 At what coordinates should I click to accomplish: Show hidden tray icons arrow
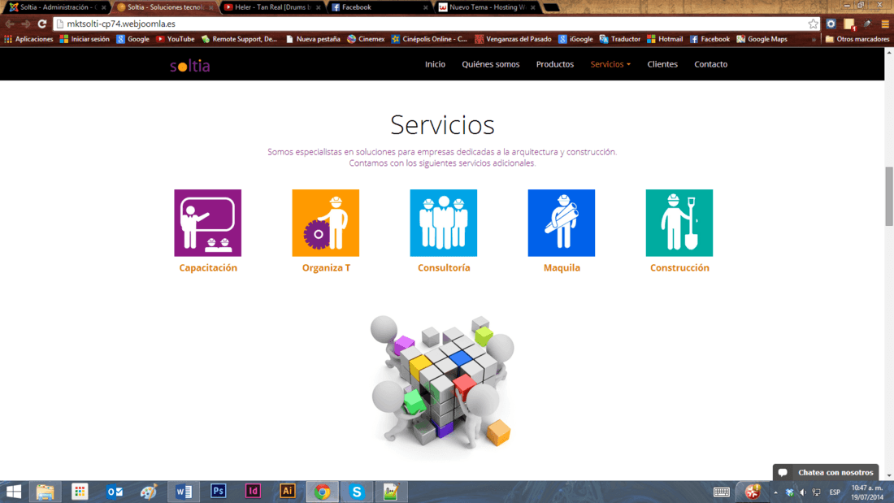[x=775, y=492]
